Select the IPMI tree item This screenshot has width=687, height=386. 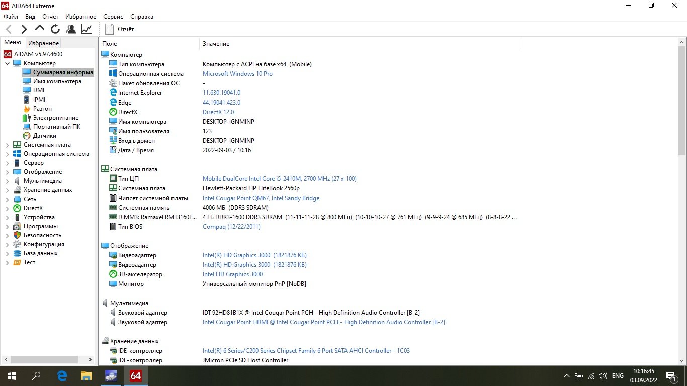tap(39, 100)
